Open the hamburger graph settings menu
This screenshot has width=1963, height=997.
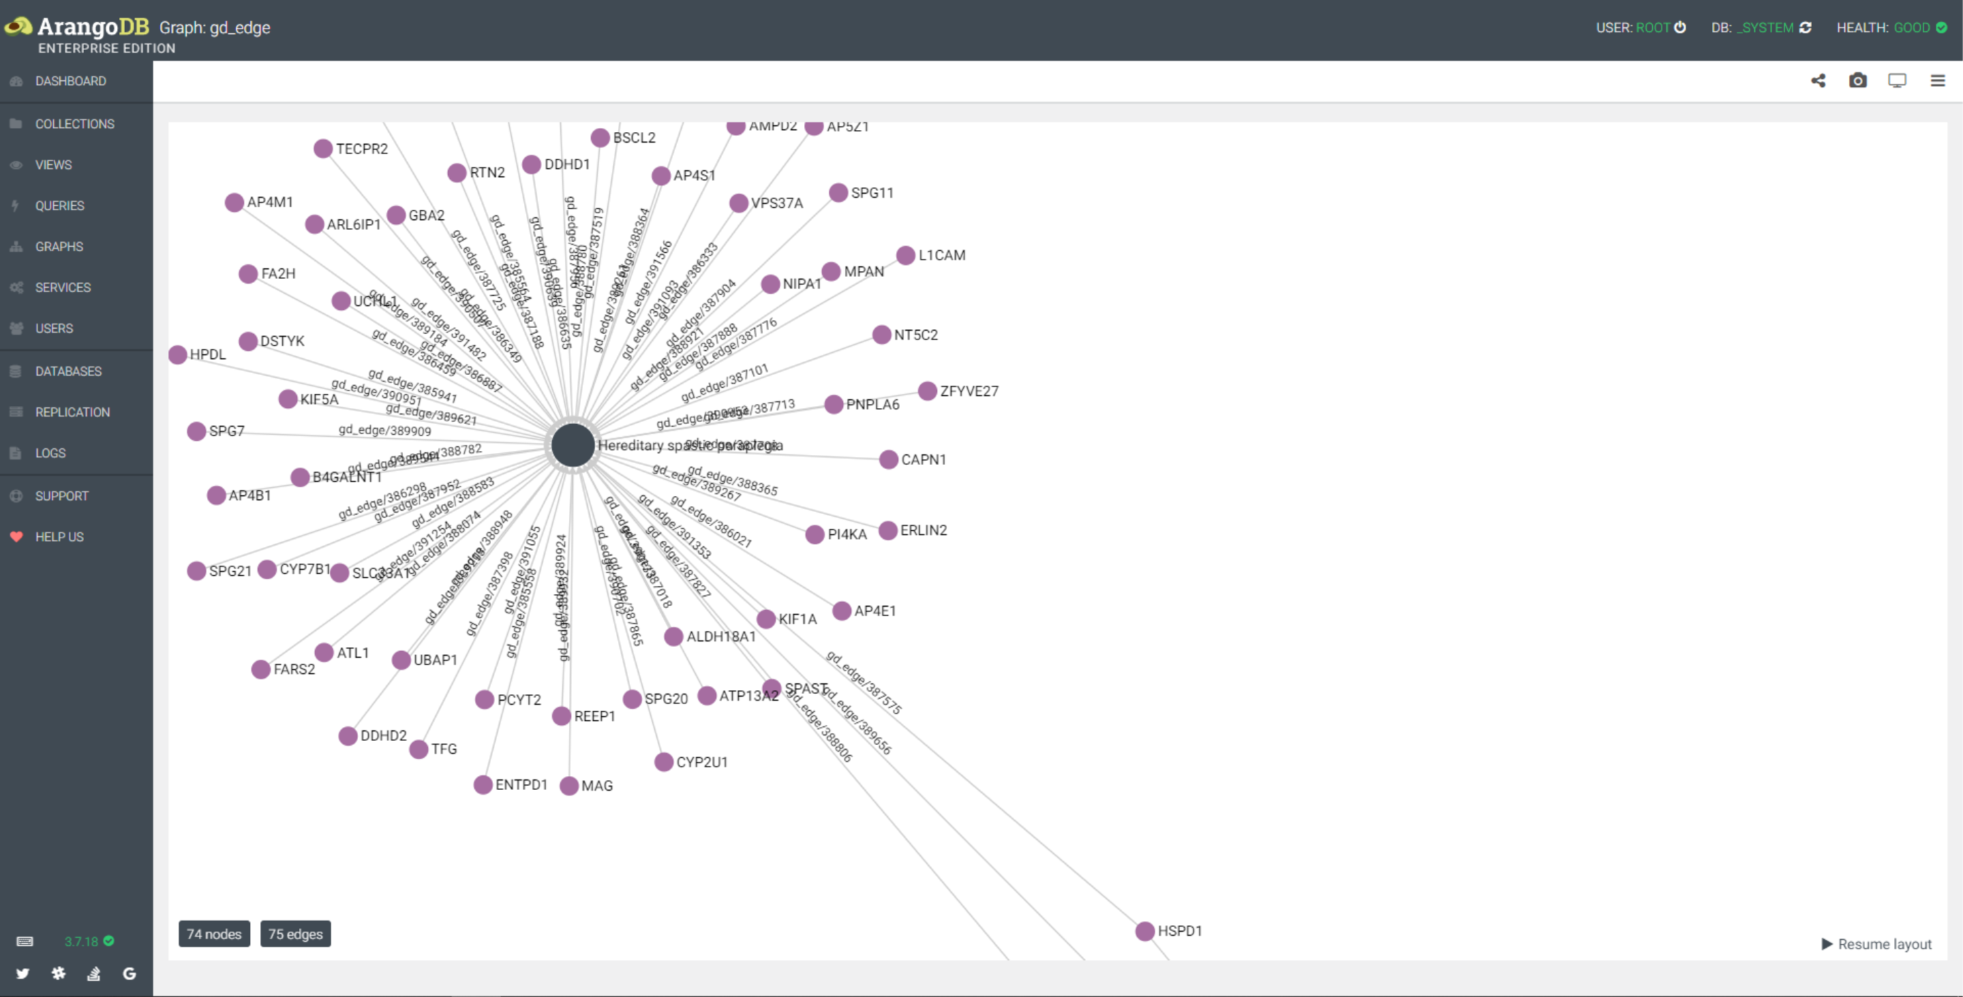pyautogui.click(x=1938, y=80)
